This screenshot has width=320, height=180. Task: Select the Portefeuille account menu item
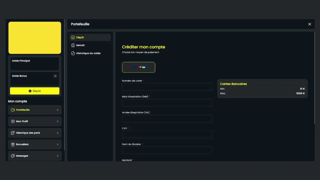(35, 110)
